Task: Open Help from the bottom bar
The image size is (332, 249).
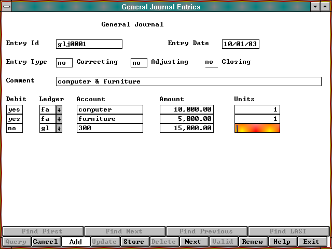Action: pos(282,242)
